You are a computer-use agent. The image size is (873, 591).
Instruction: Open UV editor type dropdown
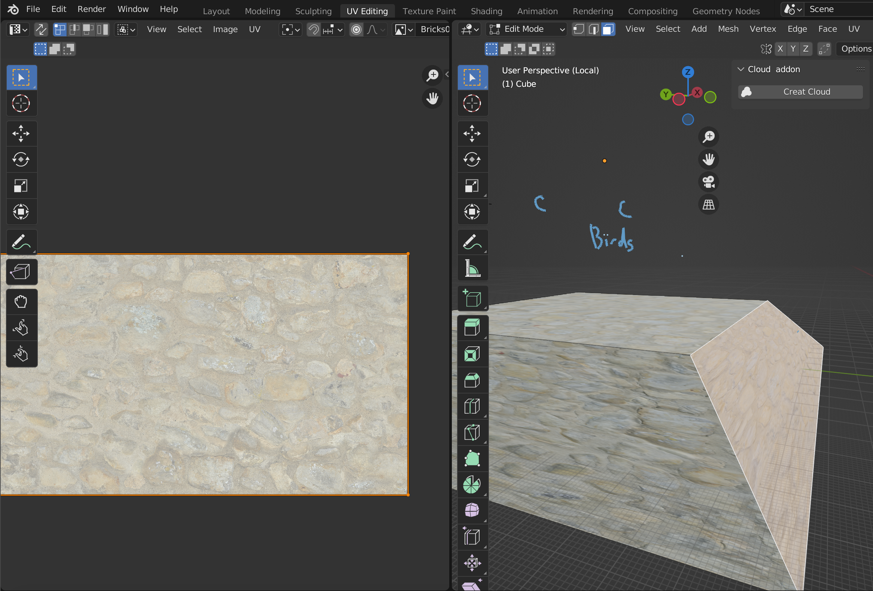(x=18, y=29)
